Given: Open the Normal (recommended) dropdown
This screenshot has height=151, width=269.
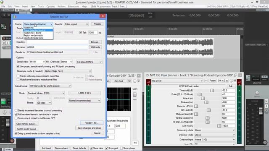Looking at the screenshot, I should (84, 101).
